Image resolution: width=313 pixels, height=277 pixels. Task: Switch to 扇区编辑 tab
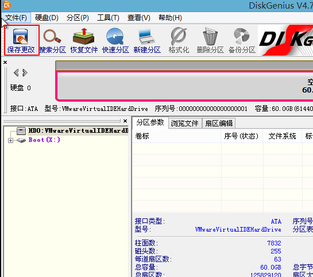coord(219,123)
